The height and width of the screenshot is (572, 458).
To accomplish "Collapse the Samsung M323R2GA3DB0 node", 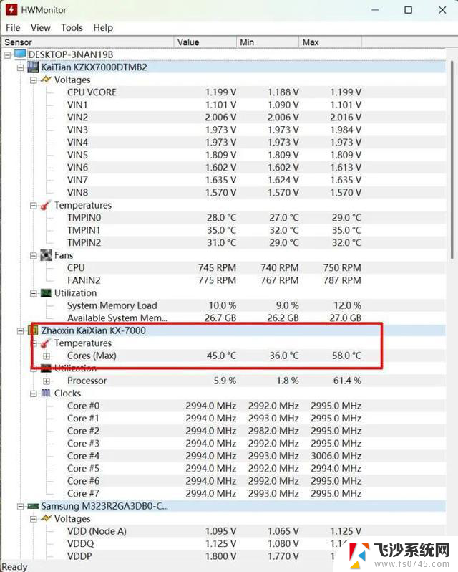I will coord(21,507).
